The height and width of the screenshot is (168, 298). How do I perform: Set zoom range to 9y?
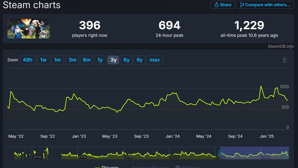pos(140,60)
